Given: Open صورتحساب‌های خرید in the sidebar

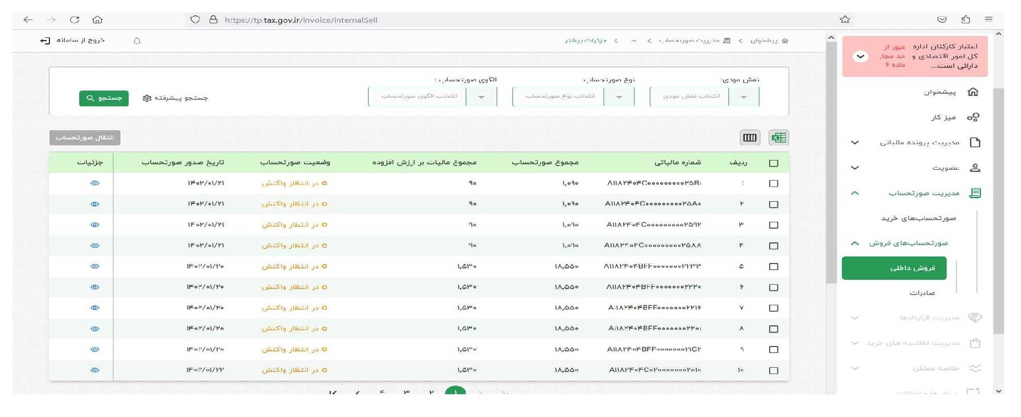Looking at the screenshot, I should pos(918,218).
